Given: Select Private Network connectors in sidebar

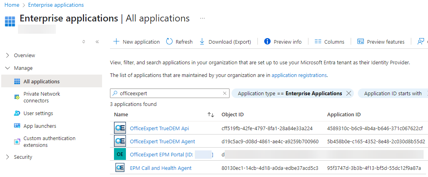Looking at the screenshot, I should (41, 97).
